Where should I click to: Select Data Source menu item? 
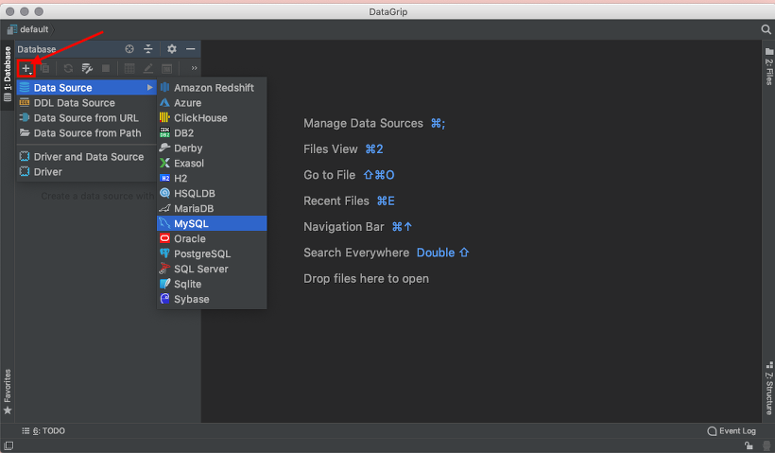87,88
